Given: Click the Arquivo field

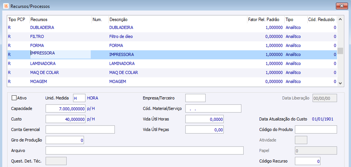Looking at the screenshot, I should 145,150.
